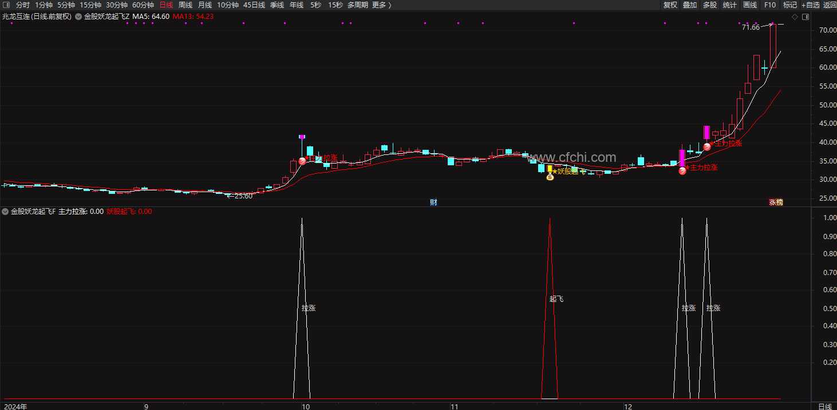This screenshot has height=410, width=837.
Task: Switch to 季线 quarterly period
Action: [x=277, y=5]
